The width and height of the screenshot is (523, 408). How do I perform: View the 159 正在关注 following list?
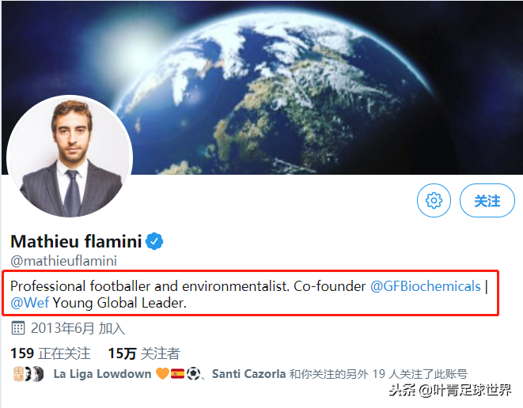(51, 353)
